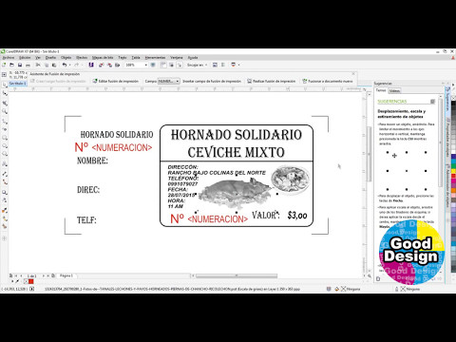Open the Archivo menu
Viewport: 456px width, 342px height.
pos(9,58)
